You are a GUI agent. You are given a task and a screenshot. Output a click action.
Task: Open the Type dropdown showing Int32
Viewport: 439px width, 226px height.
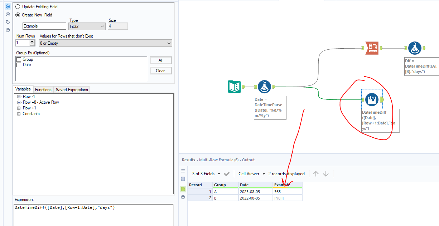[x=87, y=26]
